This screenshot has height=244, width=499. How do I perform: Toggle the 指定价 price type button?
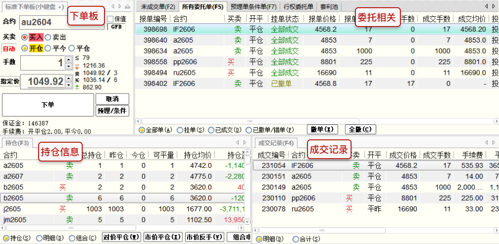(x=10, y=81)
